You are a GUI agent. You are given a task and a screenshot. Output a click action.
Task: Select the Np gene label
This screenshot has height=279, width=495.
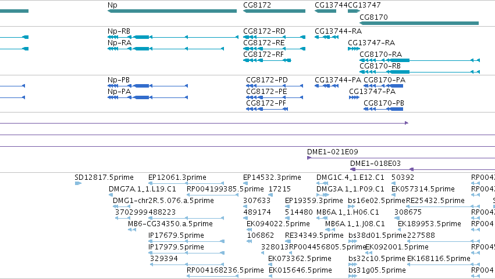tap(112, 5)
